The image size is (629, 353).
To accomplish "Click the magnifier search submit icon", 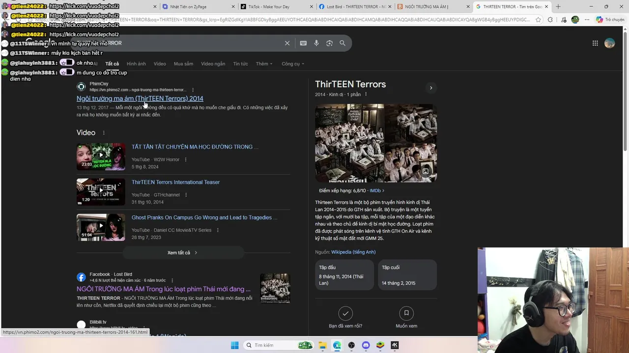I will [343, 43].
